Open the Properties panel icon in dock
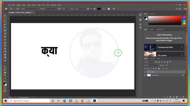The width and height of the screenshot is (190, 106). click(x=140, y=20)
